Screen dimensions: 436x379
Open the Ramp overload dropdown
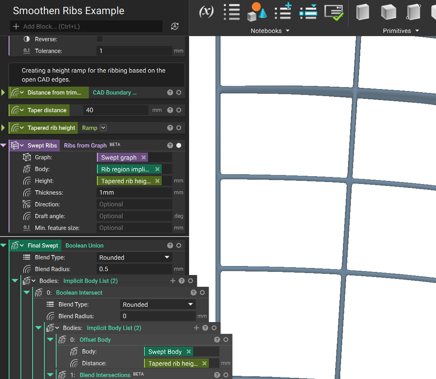pyautogui.click(x=103, y=128)
